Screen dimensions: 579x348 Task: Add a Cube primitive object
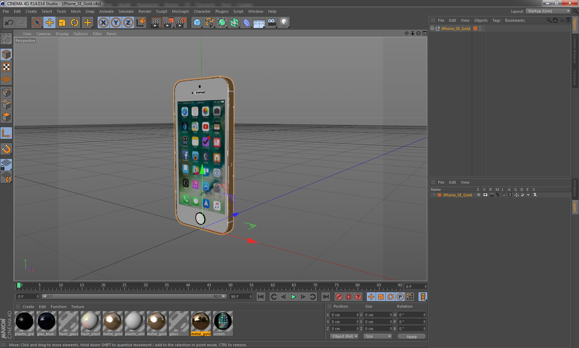[197, 23]
